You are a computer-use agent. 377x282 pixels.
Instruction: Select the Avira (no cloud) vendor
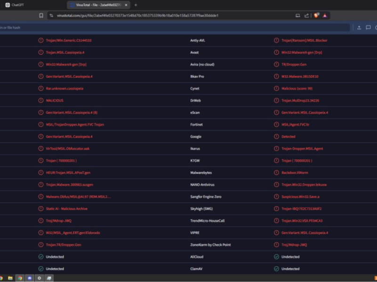(202, 64)
